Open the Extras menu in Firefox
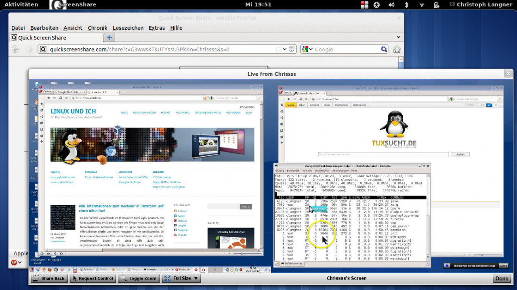The height and width of the screenshot is (290, 517). point(157,28)
